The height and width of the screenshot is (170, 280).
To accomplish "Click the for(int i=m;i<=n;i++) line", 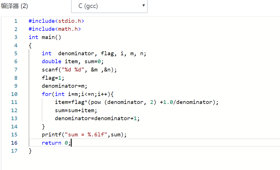I will point(78,94).
